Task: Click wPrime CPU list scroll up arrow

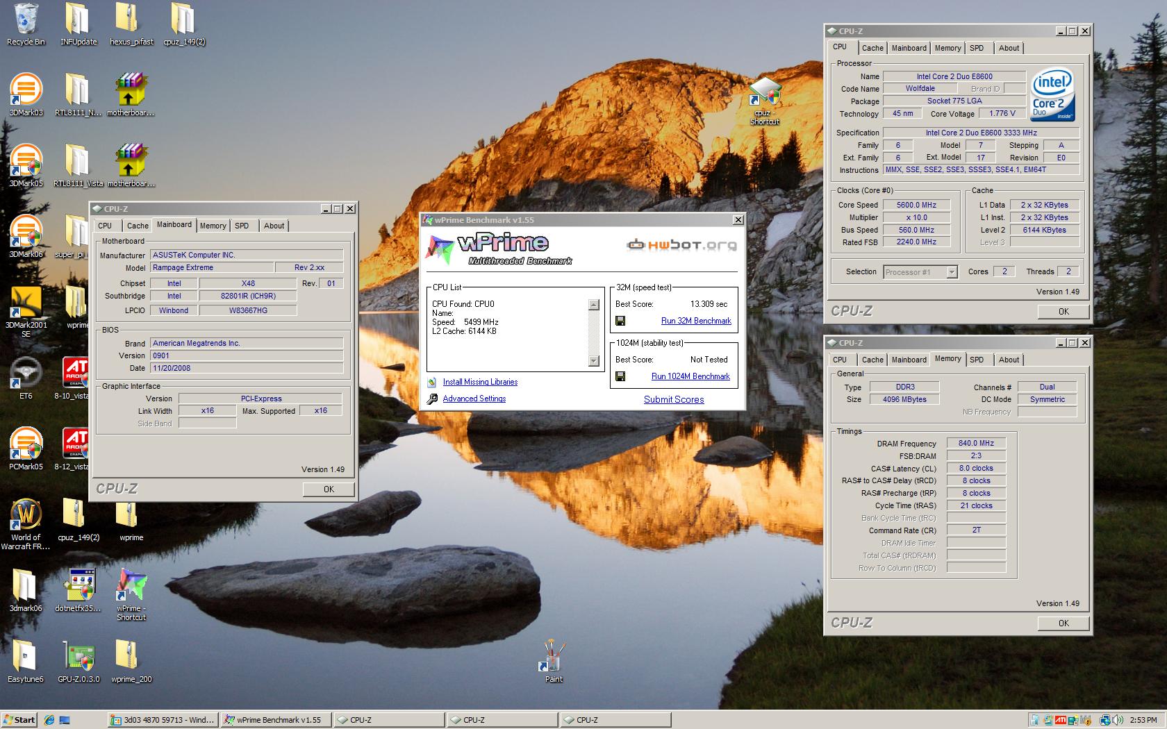Action: coord(593,304)
